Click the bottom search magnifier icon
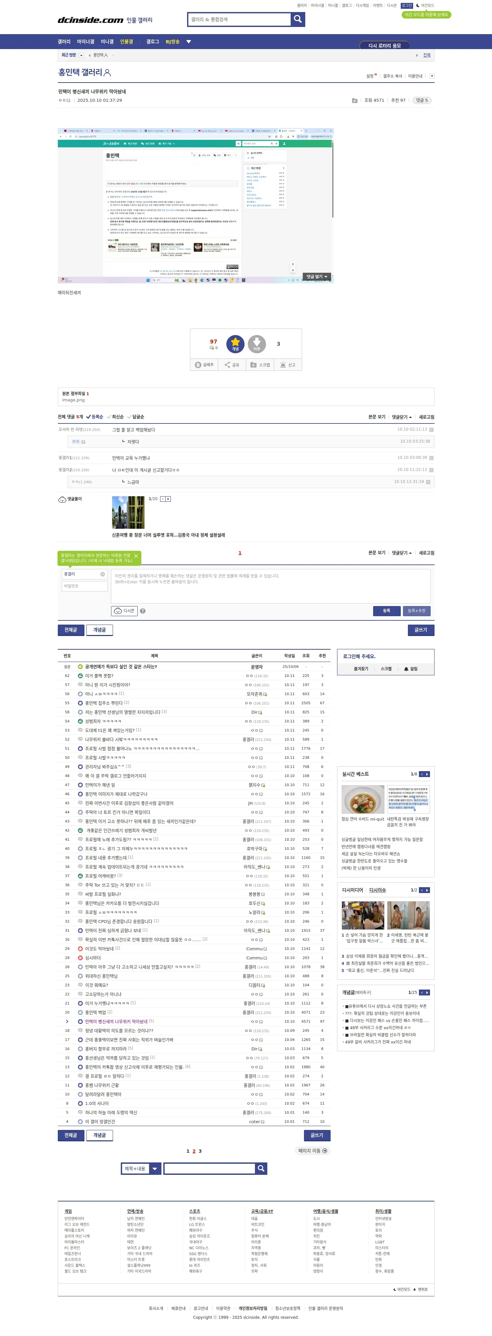492x1336 pixels. tap(261, 1168)
